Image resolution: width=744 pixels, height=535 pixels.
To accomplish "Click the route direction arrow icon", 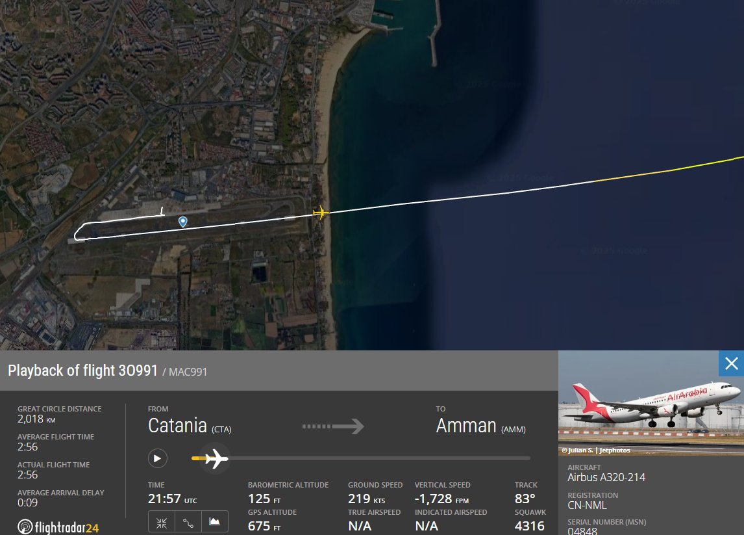I will (x=333, y=426).
